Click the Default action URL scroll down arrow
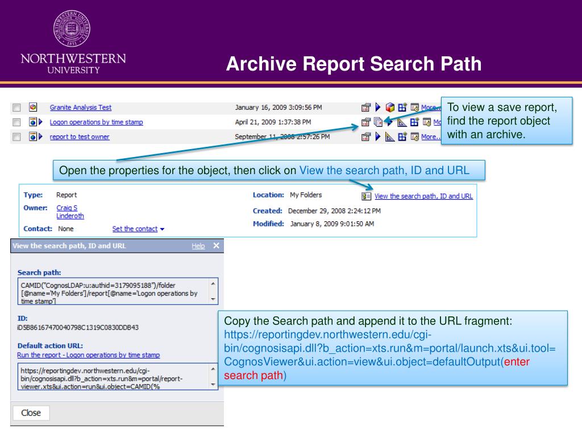 pyautogui.click(x=213, y=385)
